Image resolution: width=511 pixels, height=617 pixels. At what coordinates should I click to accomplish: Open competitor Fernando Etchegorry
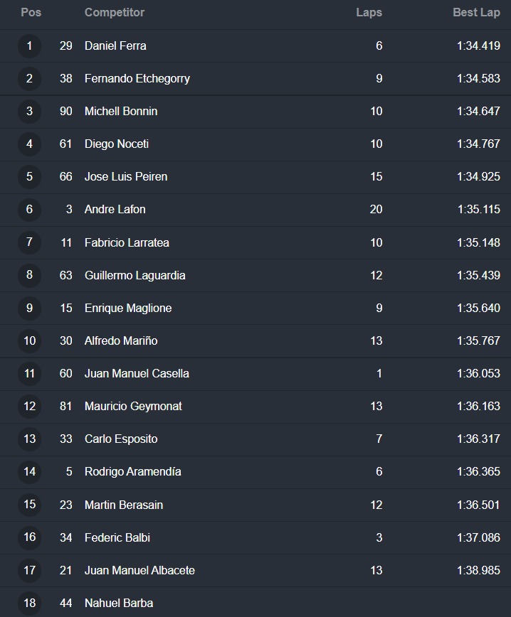point(137,79)
